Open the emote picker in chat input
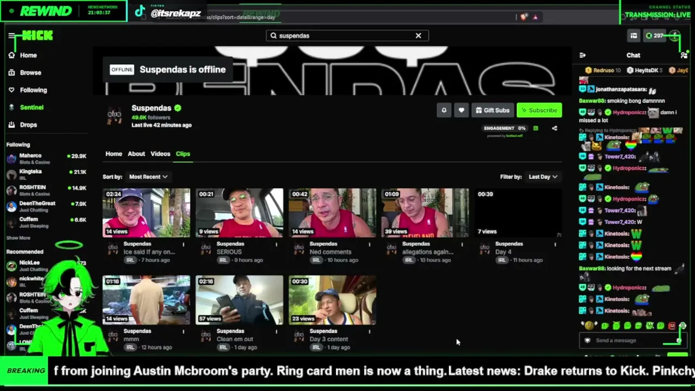The height and width of the screenshot is (391, 695). (679, 340)
